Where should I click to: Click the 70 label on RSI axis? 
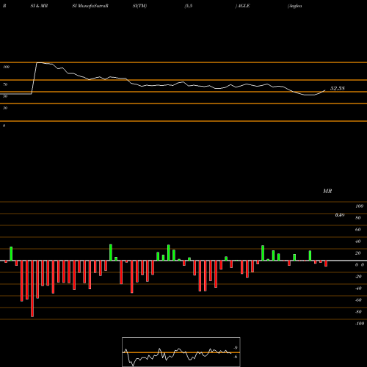click(x=5, y=84)
